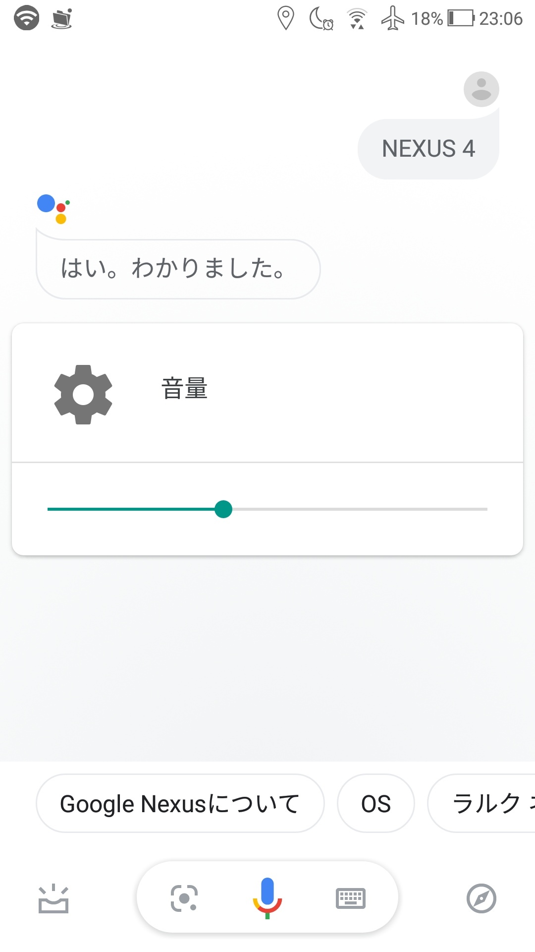Viewport: 535px width, 952px height.
Task: Tap the "ラルク" suggestion chip
Action: (485, 803)
